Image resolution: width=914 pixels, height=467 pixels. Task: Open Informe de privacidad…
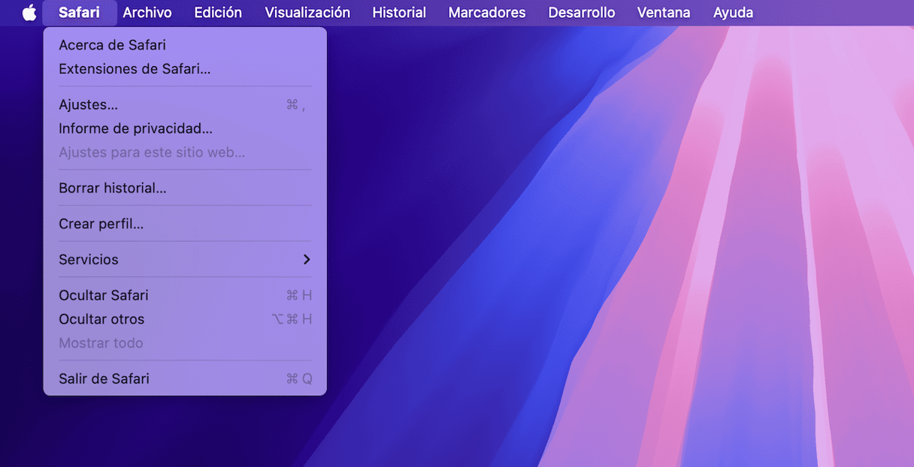click(185, 129)
